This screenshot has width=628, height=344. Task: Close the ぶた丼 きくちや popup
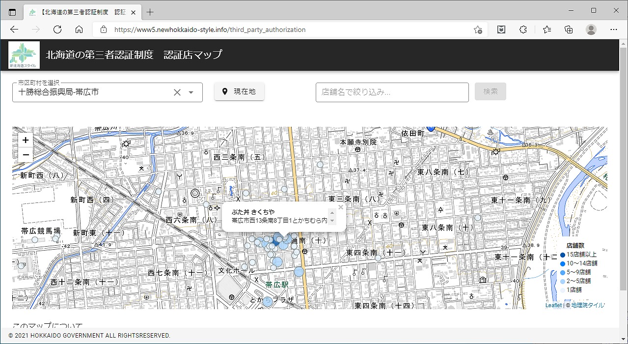341,207
